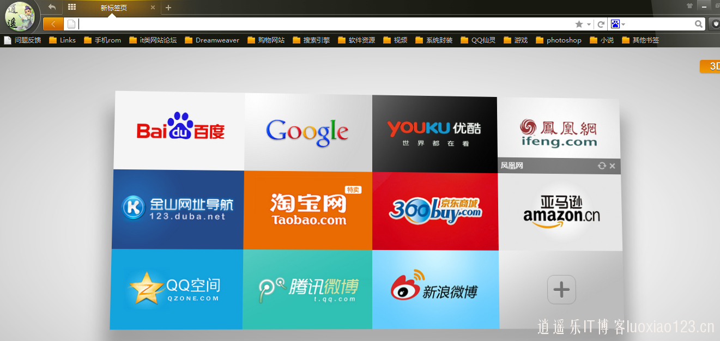Bookmark page with the star icon

579,24
